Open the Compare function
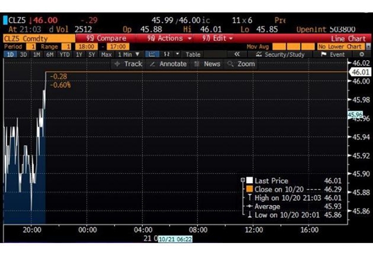373x256 pixels. pos(106,39)
